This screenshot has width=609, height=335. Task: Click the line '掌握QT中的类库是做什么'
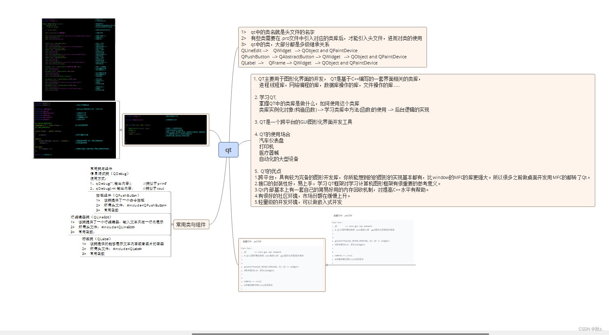(x=309, y=103)
